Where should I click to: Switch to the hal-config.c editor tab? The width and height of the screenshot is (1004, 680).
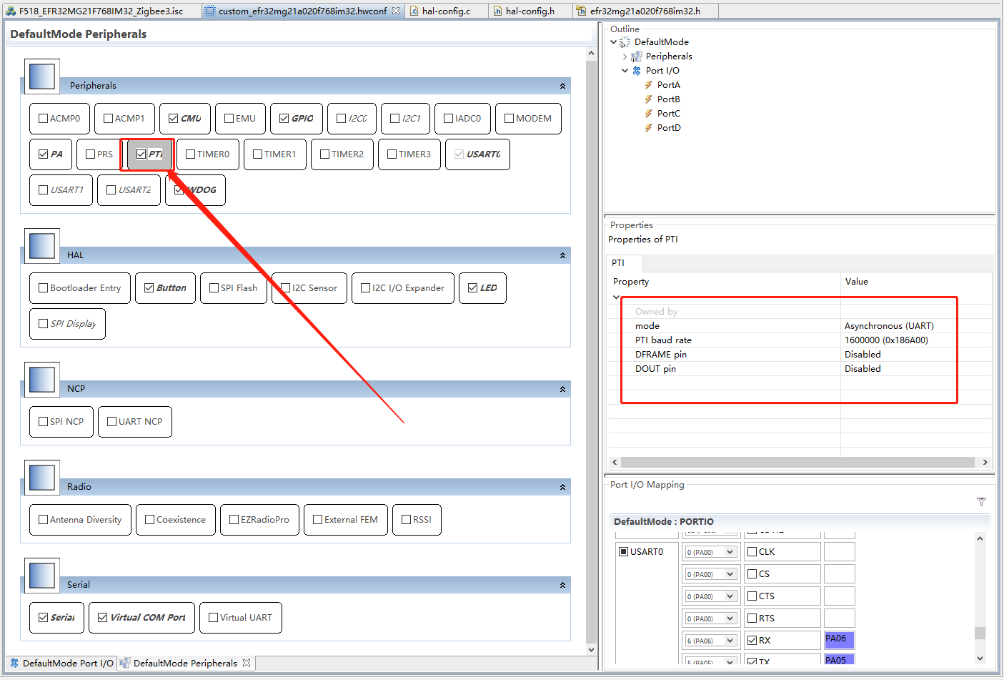click(x=446, y=11)
